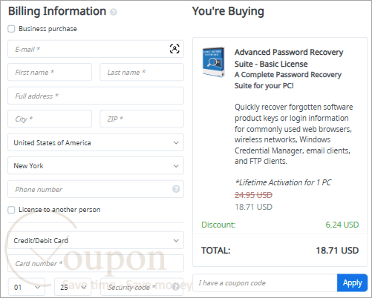
Task: Click the 18.71 USD total amount
Action: coord(337,251)
